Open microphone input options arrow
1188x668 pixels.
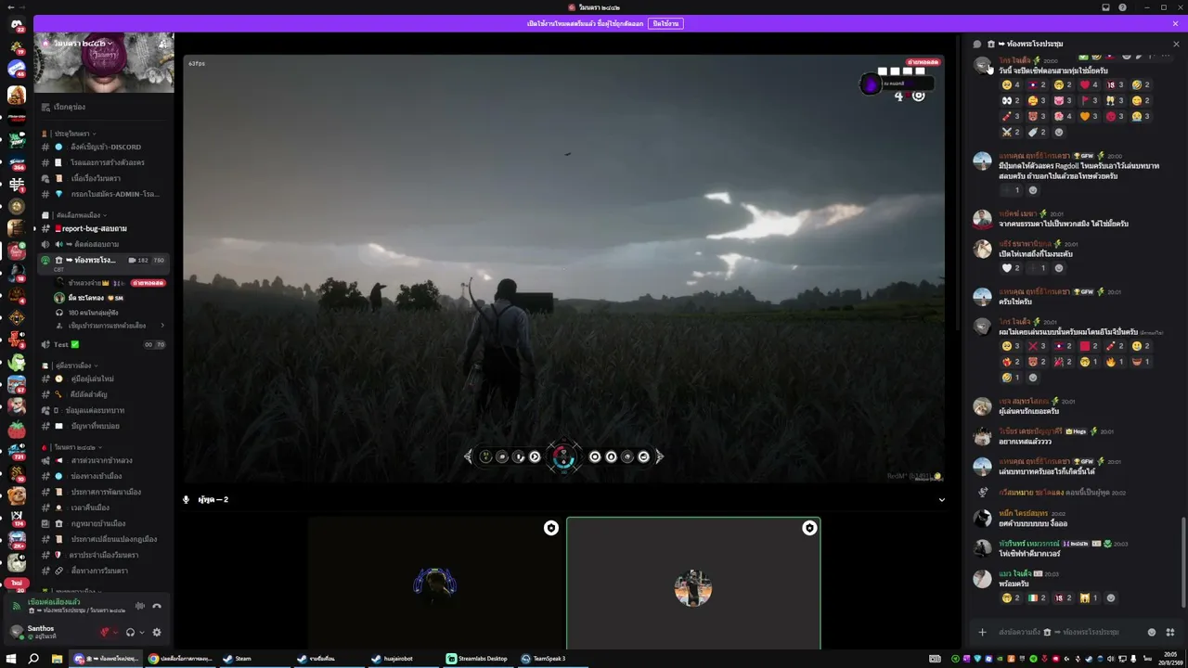point(116,633)
